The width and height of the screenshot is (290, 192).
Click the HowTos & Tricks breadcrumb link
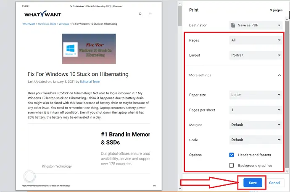[x=47, y=24]
